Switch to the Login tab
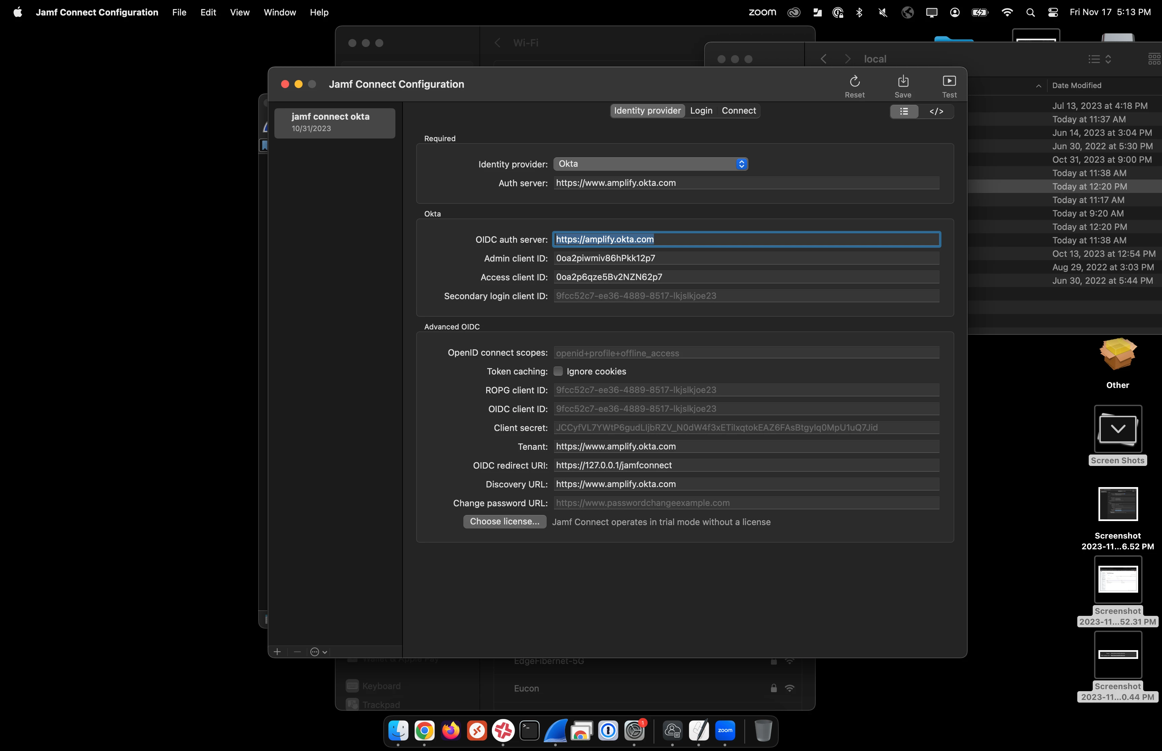 (x=701, y=111)
